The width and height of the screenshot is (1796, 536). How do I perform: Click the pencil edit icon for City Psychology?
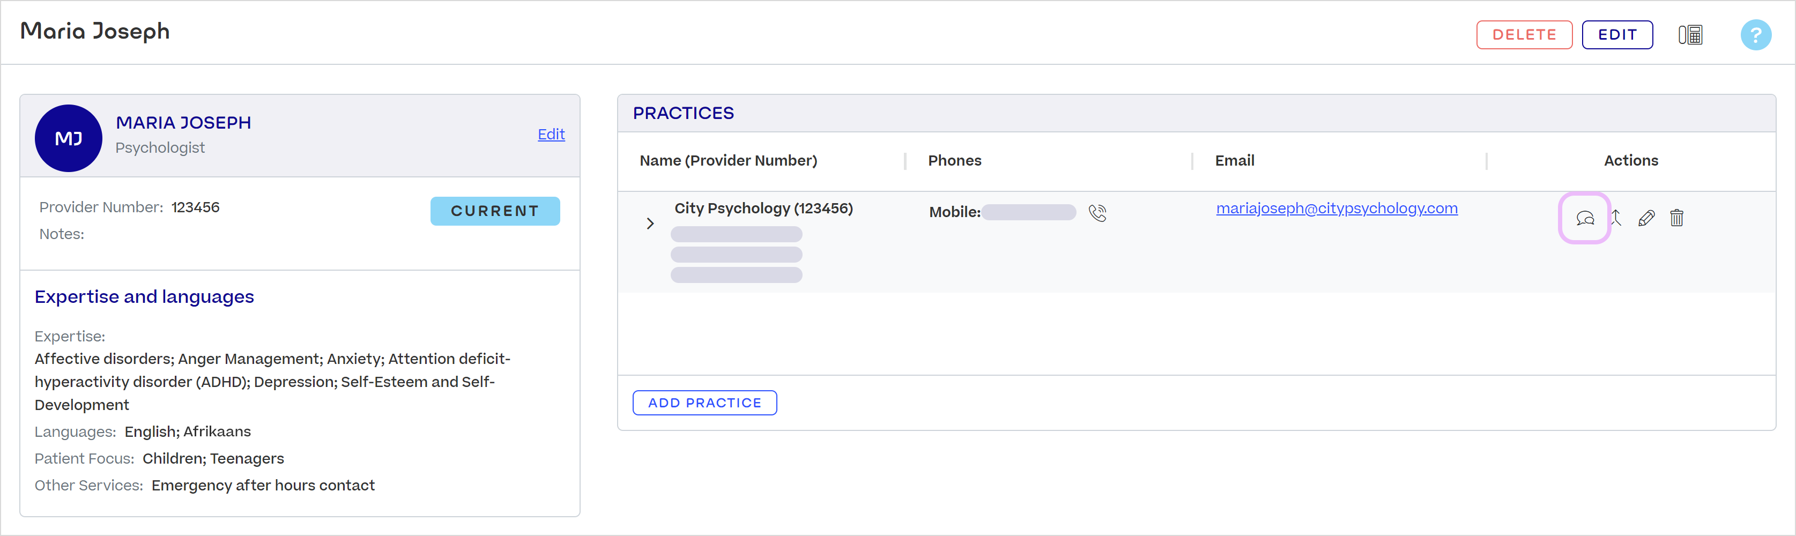[x=1646, y=218]
